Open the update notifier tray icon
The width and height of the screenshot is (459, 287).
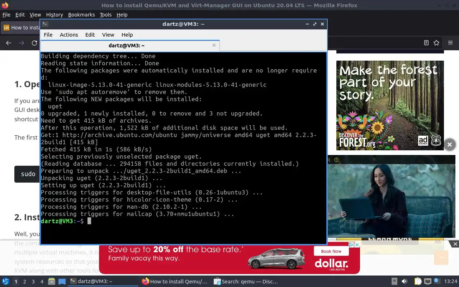(437, 281)
